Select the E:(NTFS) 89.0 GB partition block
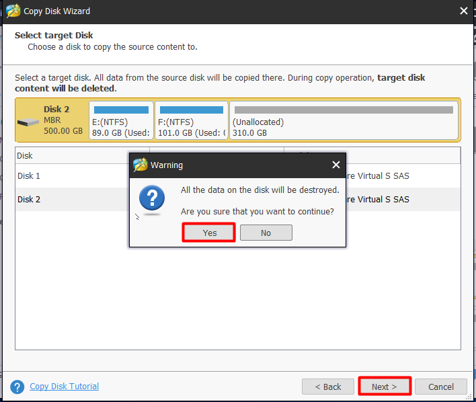476x402 pixels. point(121,120)
